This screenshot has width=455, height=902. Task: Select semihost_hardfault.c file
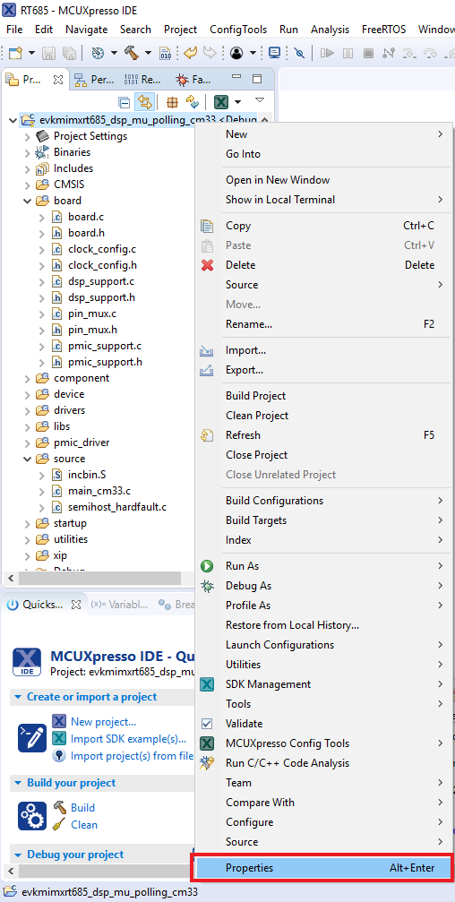tap(117, 507)
